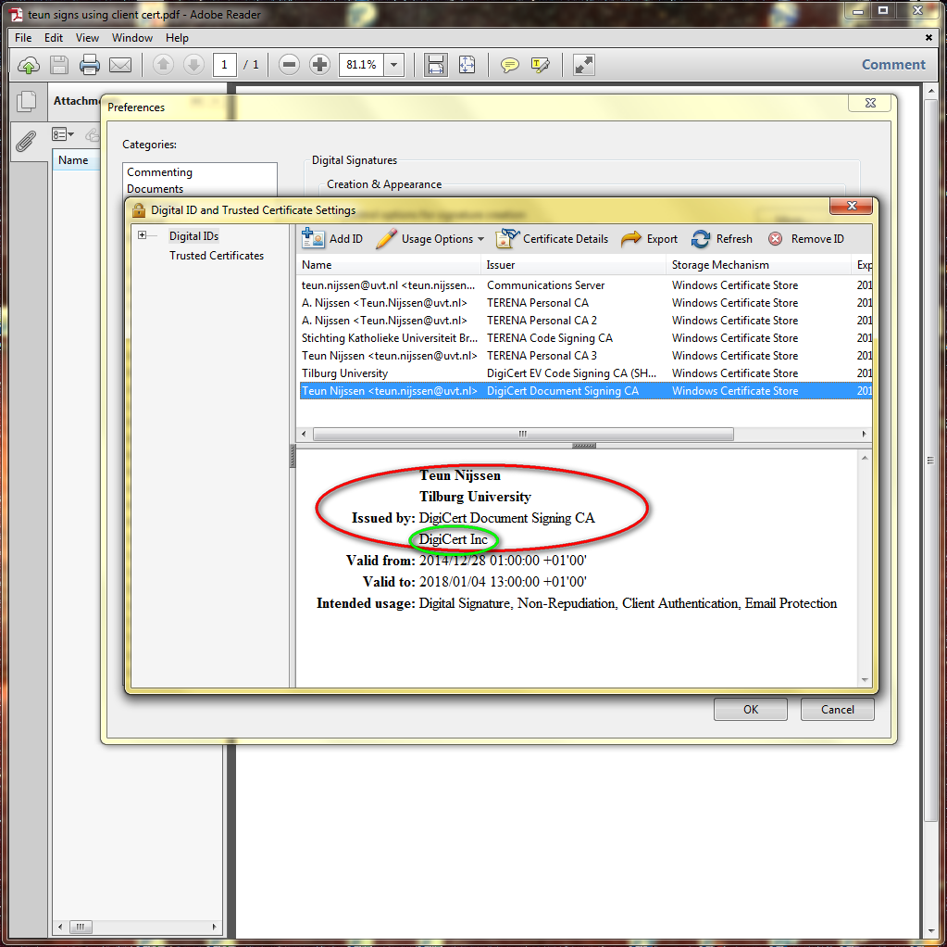Click the page number input field

(x=224, y=65)
